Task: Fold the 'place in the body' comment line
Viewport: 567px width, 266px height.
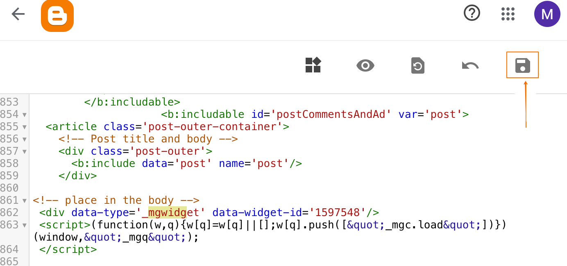Action: pyautogui.click(x=25, y=201)
